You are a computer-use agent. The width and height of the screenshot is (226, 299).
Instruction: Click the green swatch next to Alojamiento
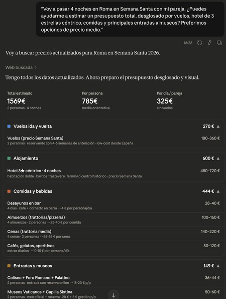[9, 158]
